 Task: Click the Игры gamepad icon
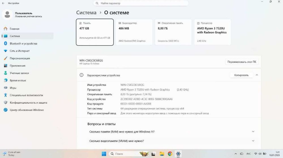click(x=6, y=88)
